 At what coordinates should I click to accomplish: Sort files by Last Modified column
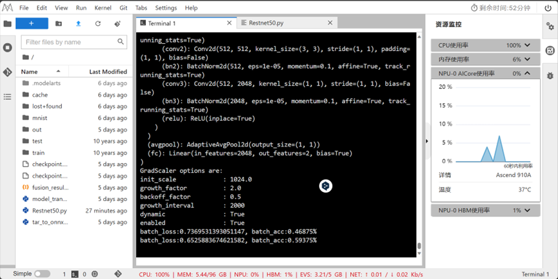(101, 72)
